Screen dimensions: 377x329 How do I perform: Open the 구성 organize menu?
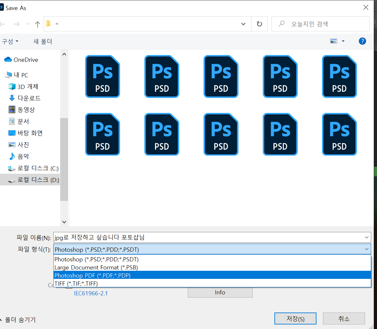tap(10, 41)
